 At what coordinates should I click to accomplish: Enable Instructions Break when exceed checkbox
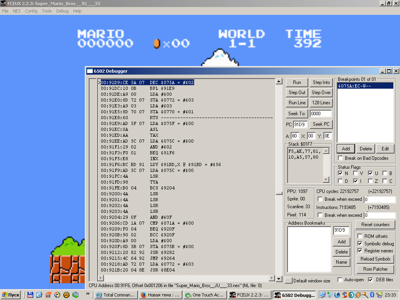320,215
